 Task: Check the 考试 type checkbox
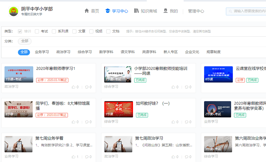click(37, 31)
